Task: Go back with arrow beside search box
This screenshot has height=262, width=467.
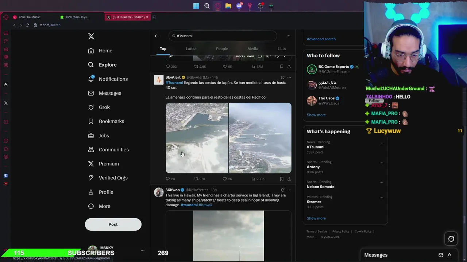Action: 156,36
